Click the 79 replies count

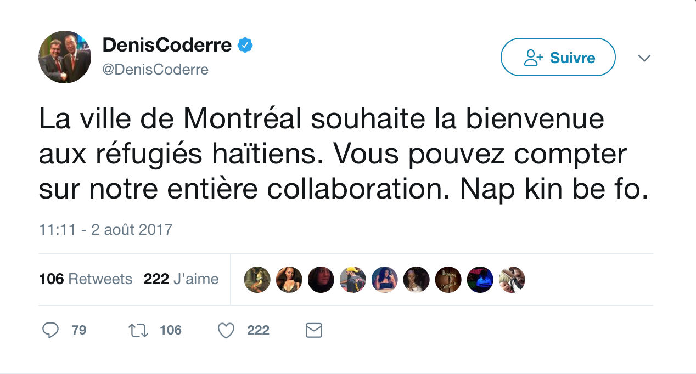coord(79,330)
